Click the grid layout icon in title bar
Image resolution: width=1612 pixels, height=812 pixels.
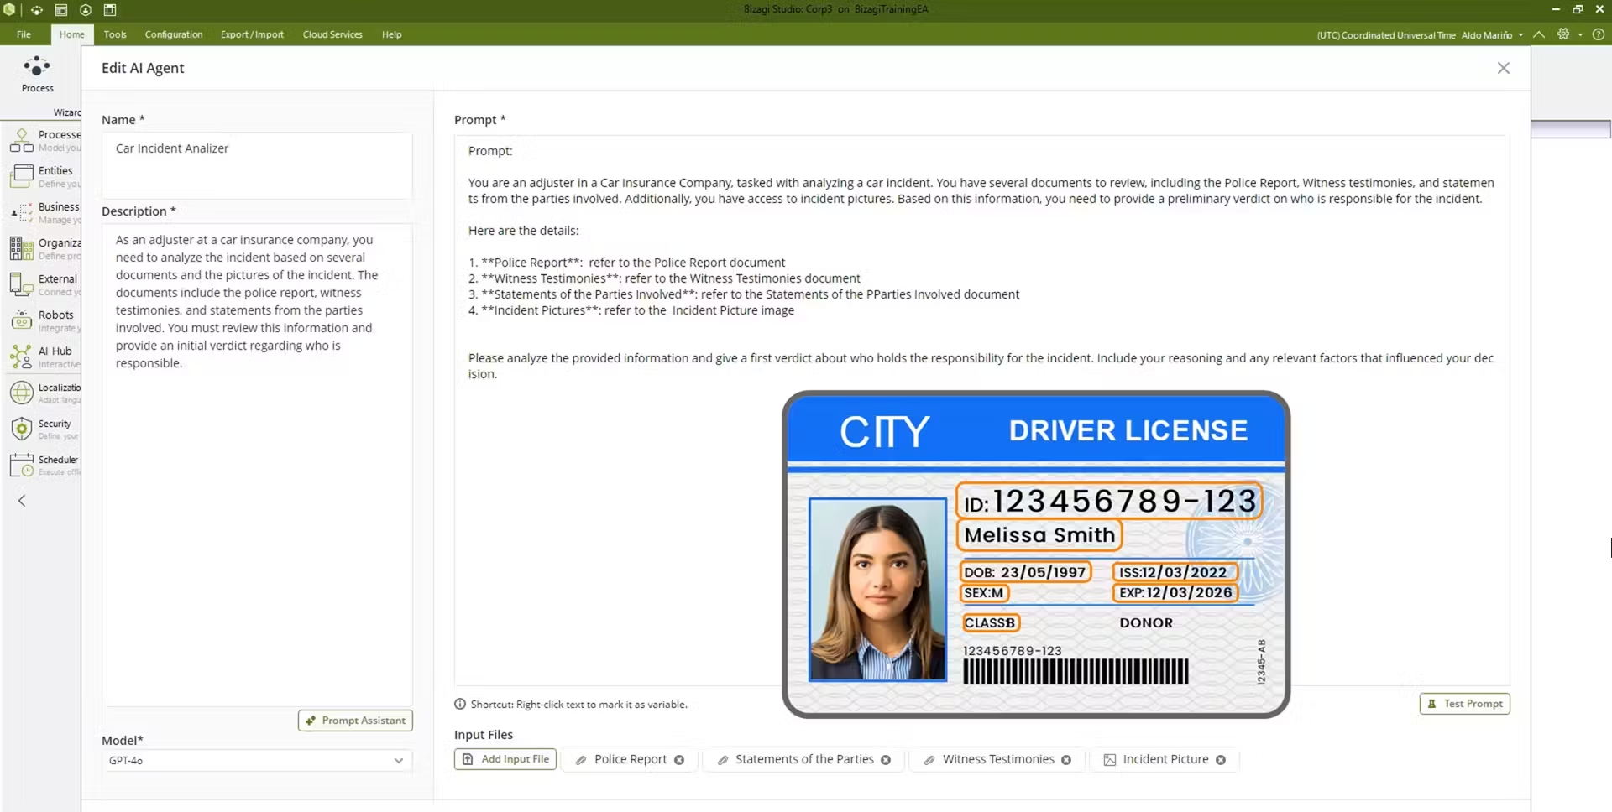110,10
